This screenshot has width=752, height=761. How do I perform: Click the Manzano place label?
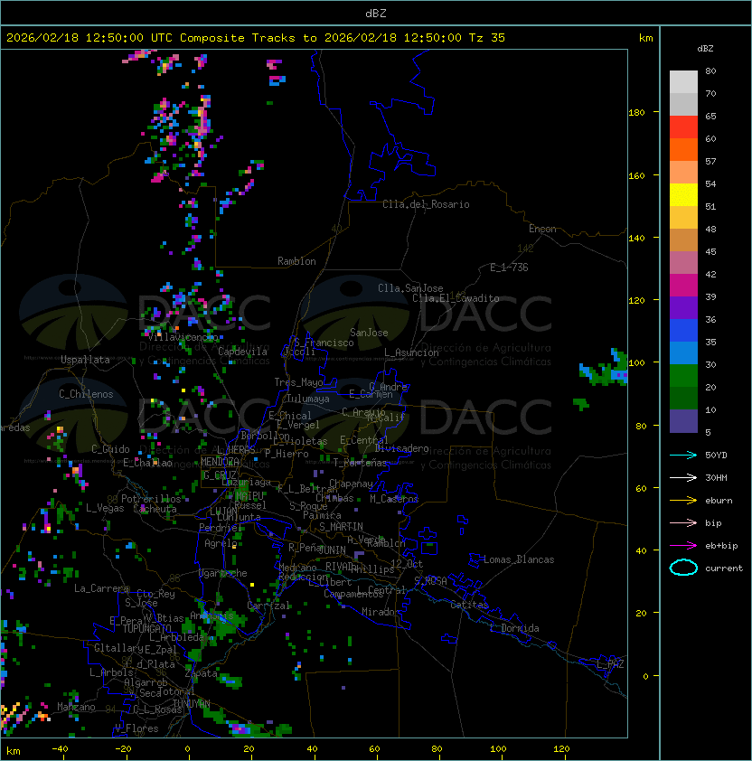point(76,707)
